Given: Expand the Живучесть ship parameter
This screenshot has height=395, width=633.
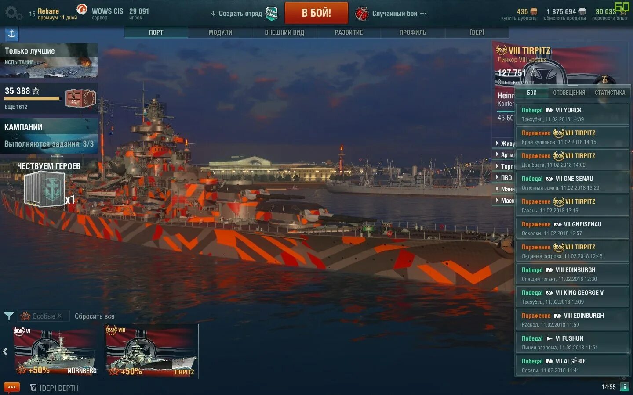Looking at the screenshot, I should [x=505, y=143].
